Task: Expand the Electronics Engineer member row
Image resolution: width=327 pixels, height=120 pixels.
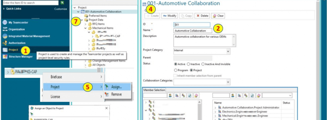Action: [x=215, y=112]
